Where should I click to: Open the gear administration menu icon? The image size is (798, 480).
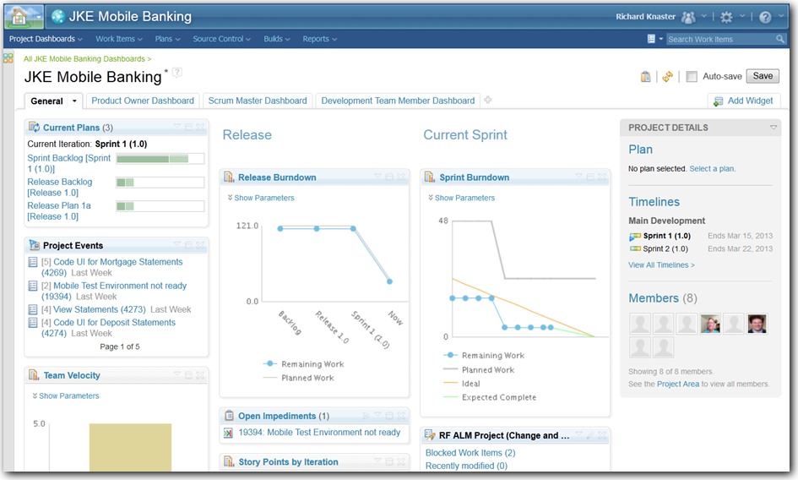pos(726,17)
